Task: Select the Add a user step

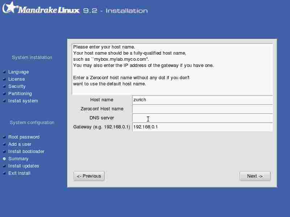Action: (x=20, y=144)
